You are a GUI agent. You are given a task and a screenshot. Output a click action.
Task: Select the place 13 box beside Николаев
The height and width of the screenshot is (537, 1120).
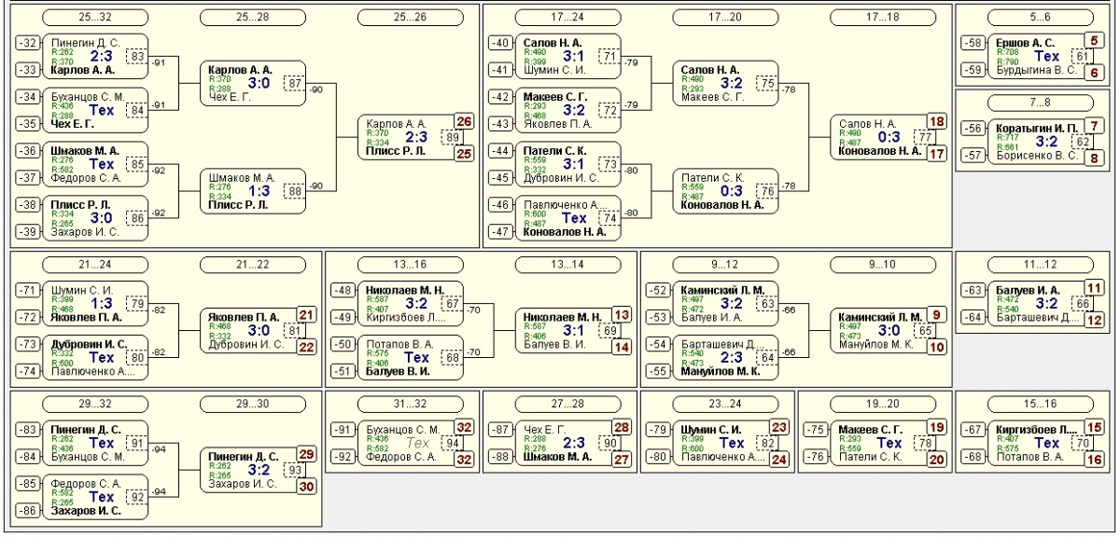coord(622,314)
